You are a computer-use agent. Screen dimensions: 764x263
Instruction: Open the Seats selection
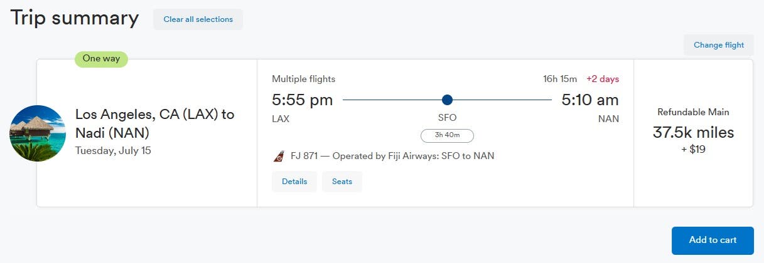(x=342, y=182)
